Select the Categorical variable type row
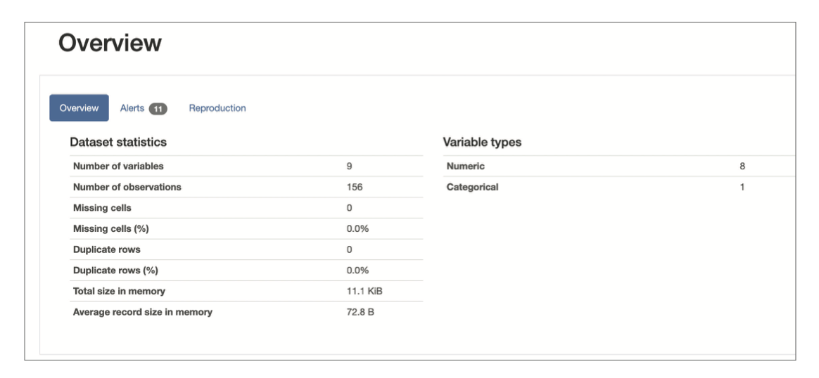Image resolution: width=819 pixels, height=378 pixels. (x=473, y=187)
